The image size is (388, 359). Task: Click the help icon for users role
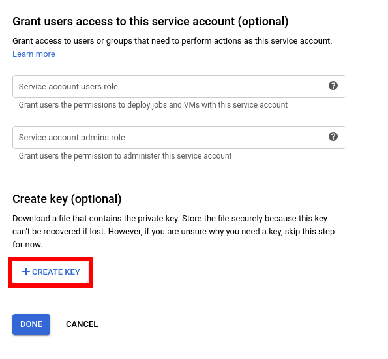(x=333, y=86)
